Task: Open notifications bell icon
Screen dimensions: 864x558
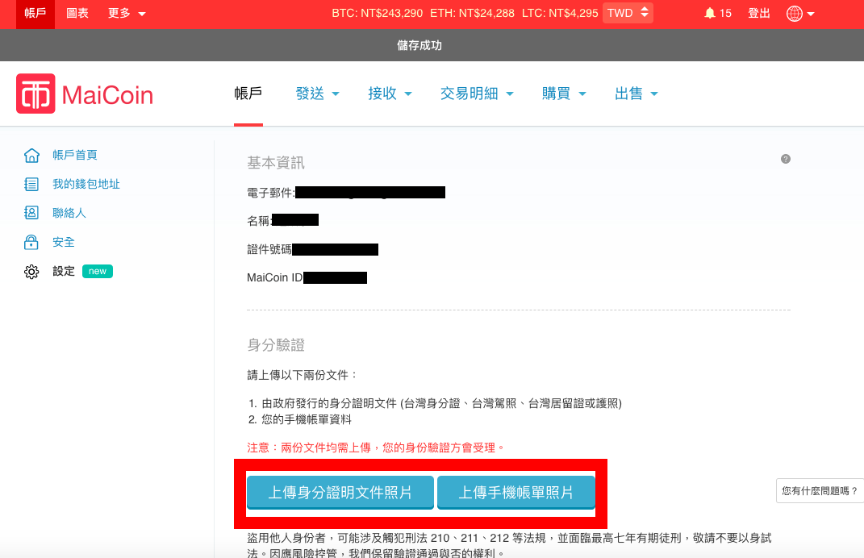Action: (710, 13)
